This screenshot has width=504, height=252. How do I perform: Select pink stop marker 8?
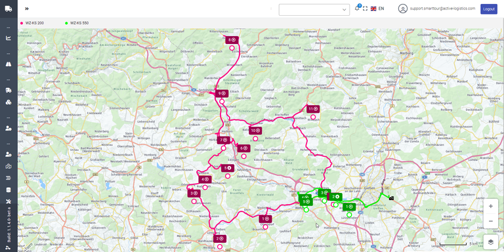[x=232, y=40]
